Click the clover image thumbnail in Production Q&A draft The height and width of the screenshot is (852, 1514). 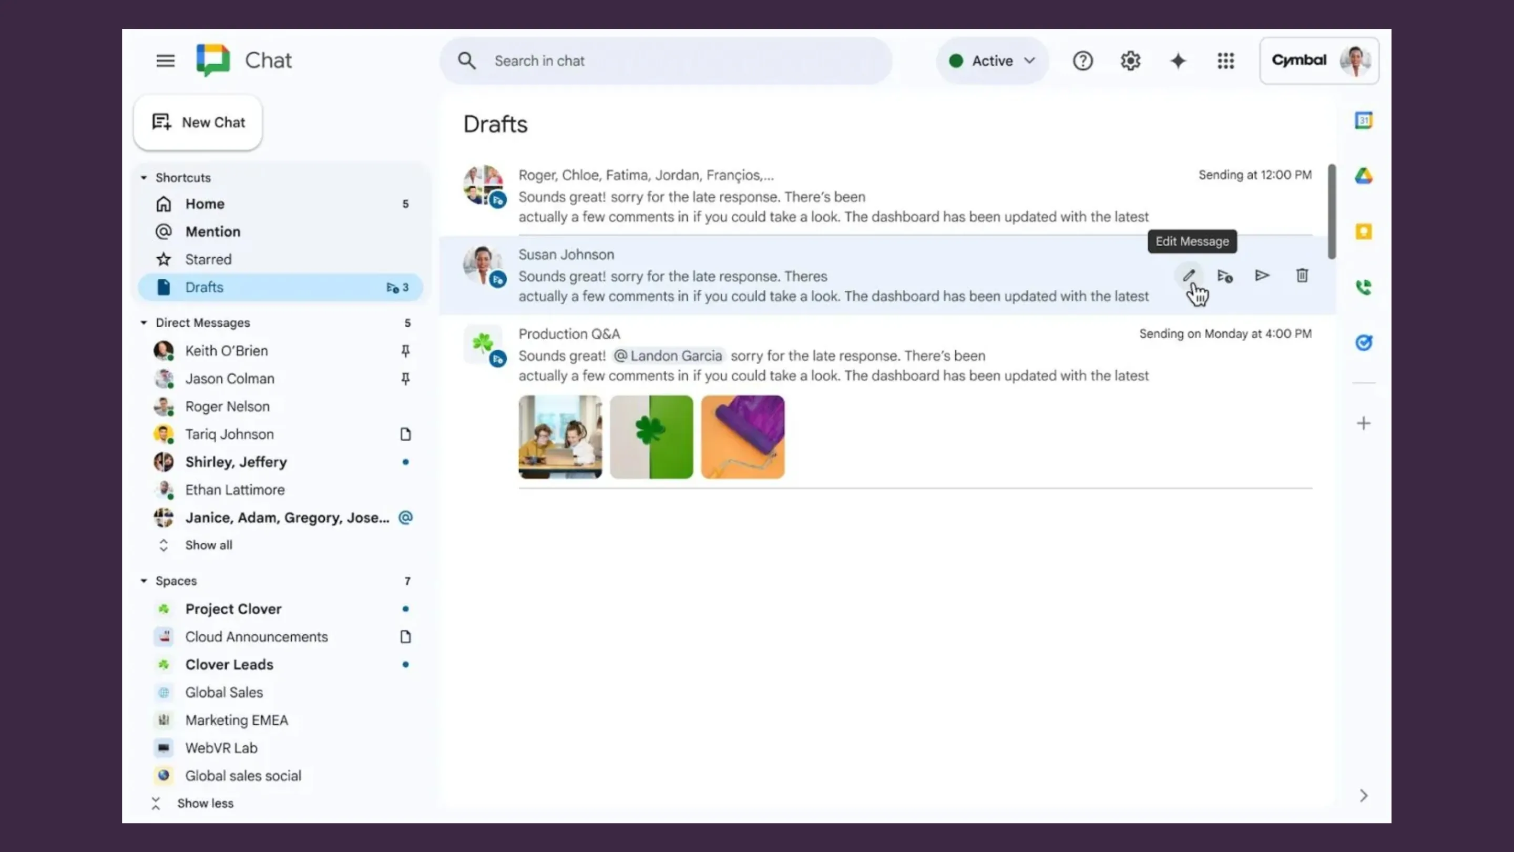651,437
